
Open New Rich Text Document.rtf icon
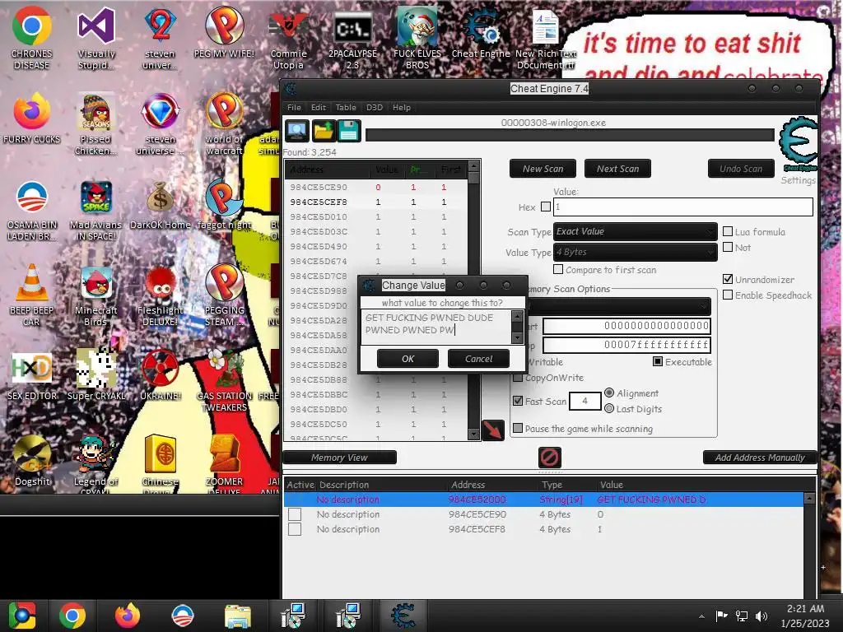click(x=546, y=38)
